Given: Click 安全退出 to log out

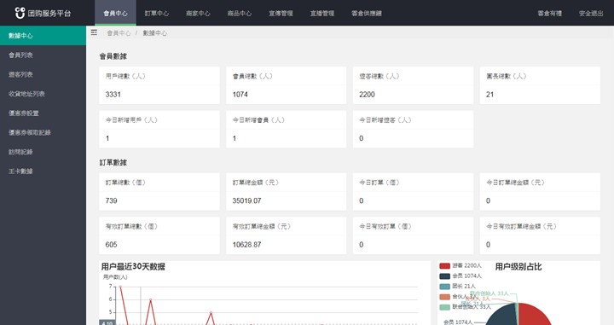Looking at the screenshot, I should point(591,14).
